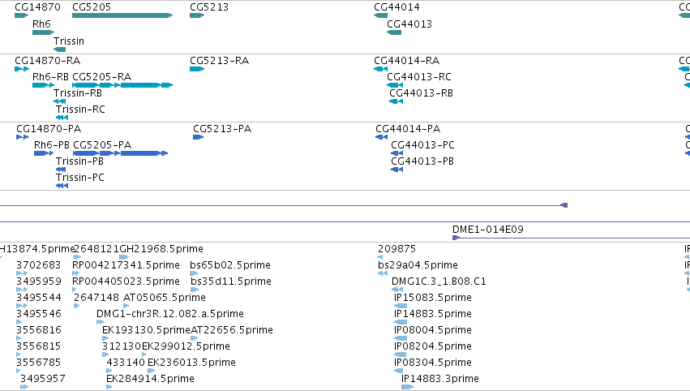The width and height of the screenshot is (690, 391).
Task: Click the blue CG5205-PA protein glyph
Action: 120,153
